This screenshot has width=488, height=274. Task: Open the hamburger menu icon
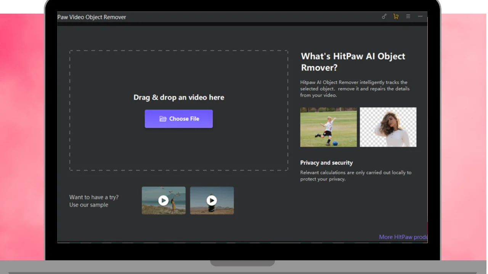(x=408, y=16)
